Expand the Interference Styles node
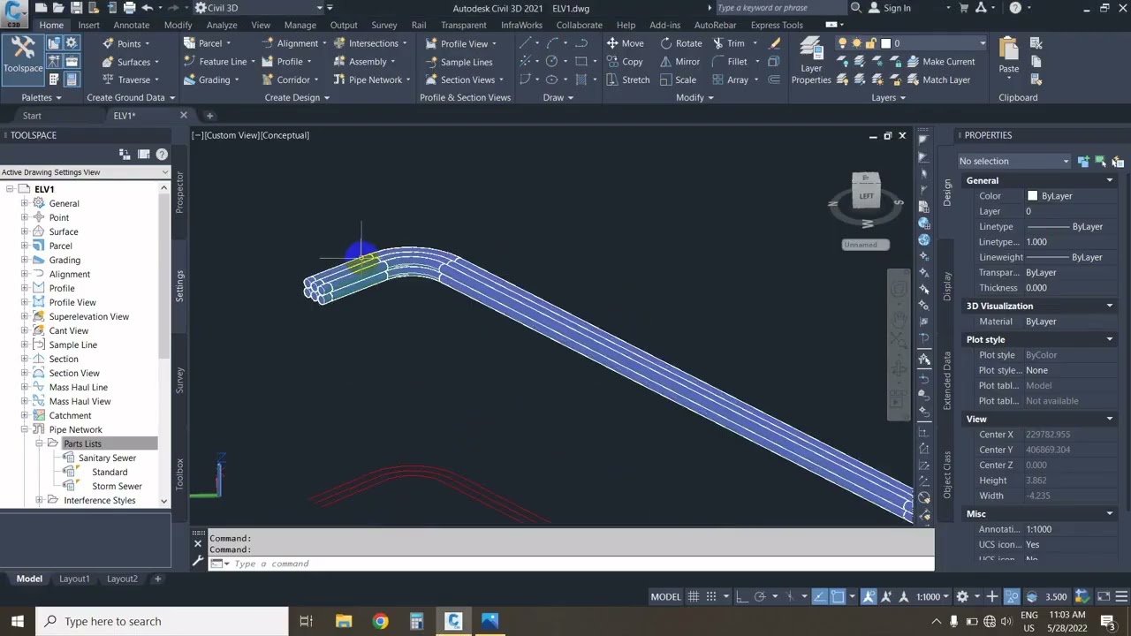Image resolution: width=1131 pixels, height=636 pixels. tap(39, 500)
